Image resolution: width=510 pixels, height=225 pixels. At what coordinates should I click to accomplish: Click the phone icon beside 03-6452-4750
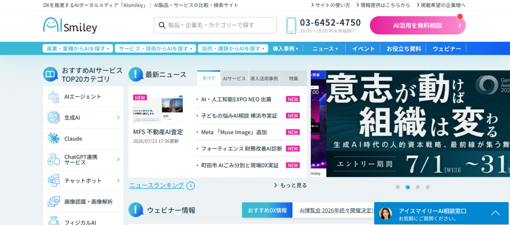tap(291, 26)
